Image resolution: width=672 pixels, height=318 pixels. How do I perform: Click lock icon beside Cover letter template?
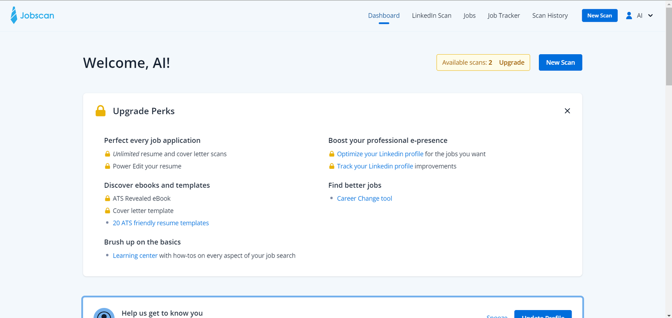[108, 210]
